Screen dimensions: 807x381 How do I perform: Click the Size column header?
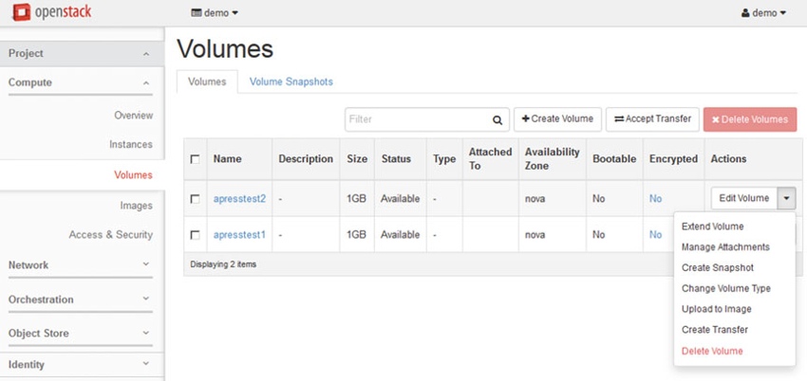(x=357, y=159)
